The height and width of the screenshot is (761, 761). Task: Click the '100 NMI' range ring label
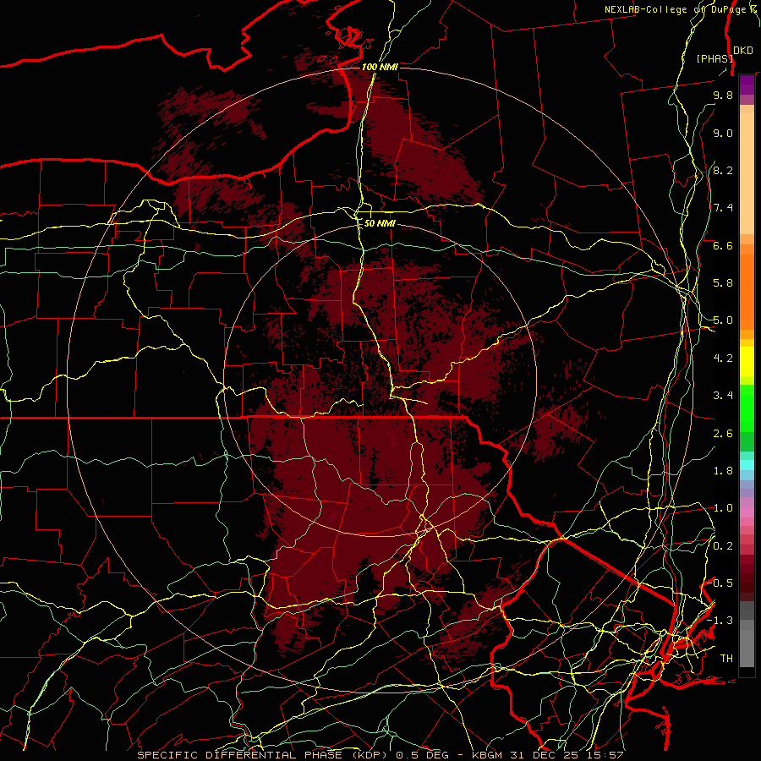coord(380,67)
